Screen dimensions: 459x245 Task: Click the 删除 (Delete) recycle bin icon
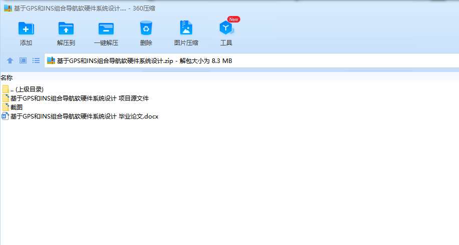point(146,28)
